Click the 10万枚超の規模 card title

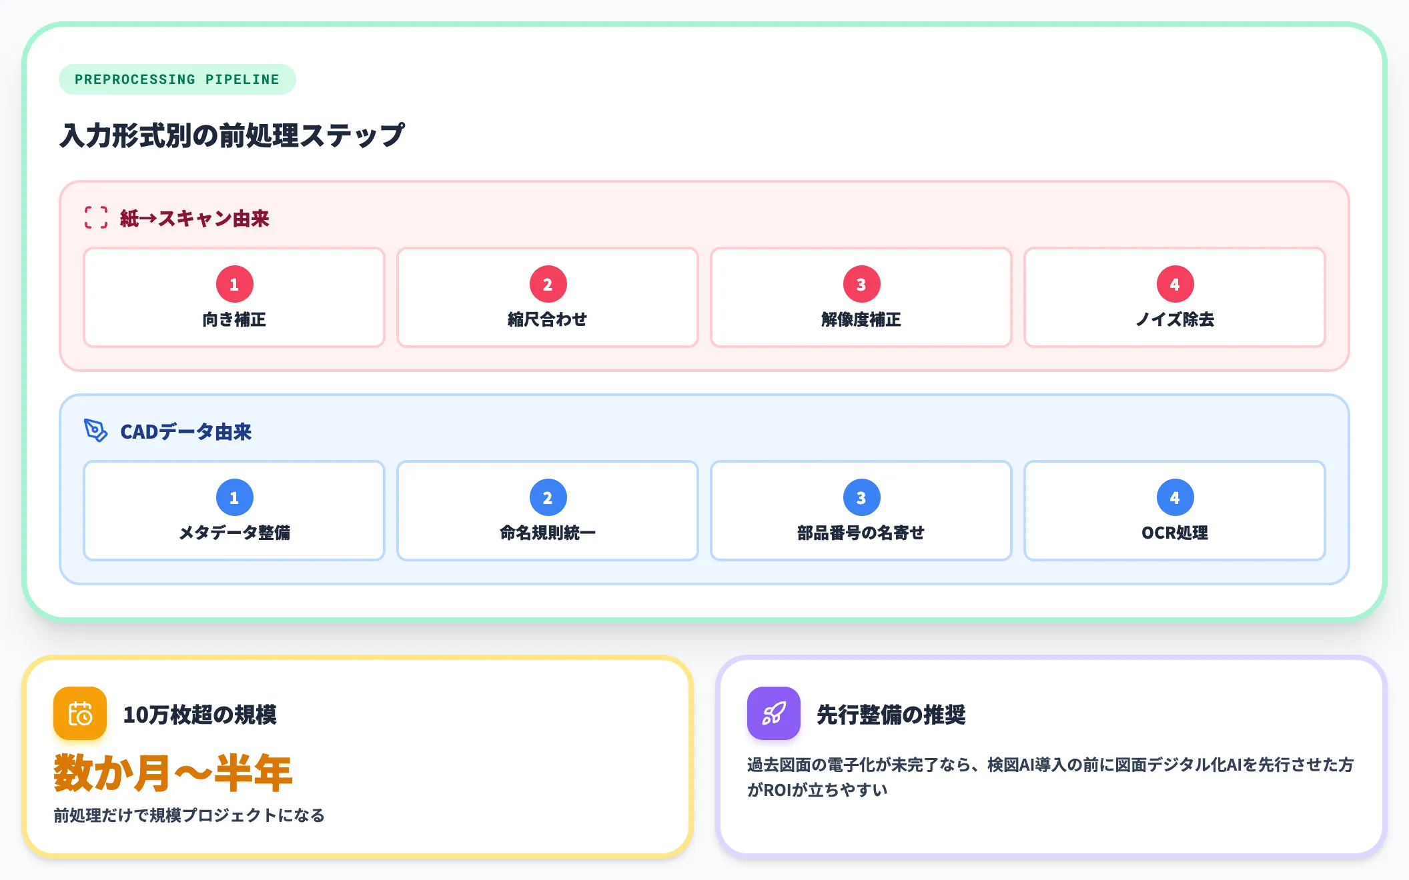pyautogui.click(x=200, y=714)
